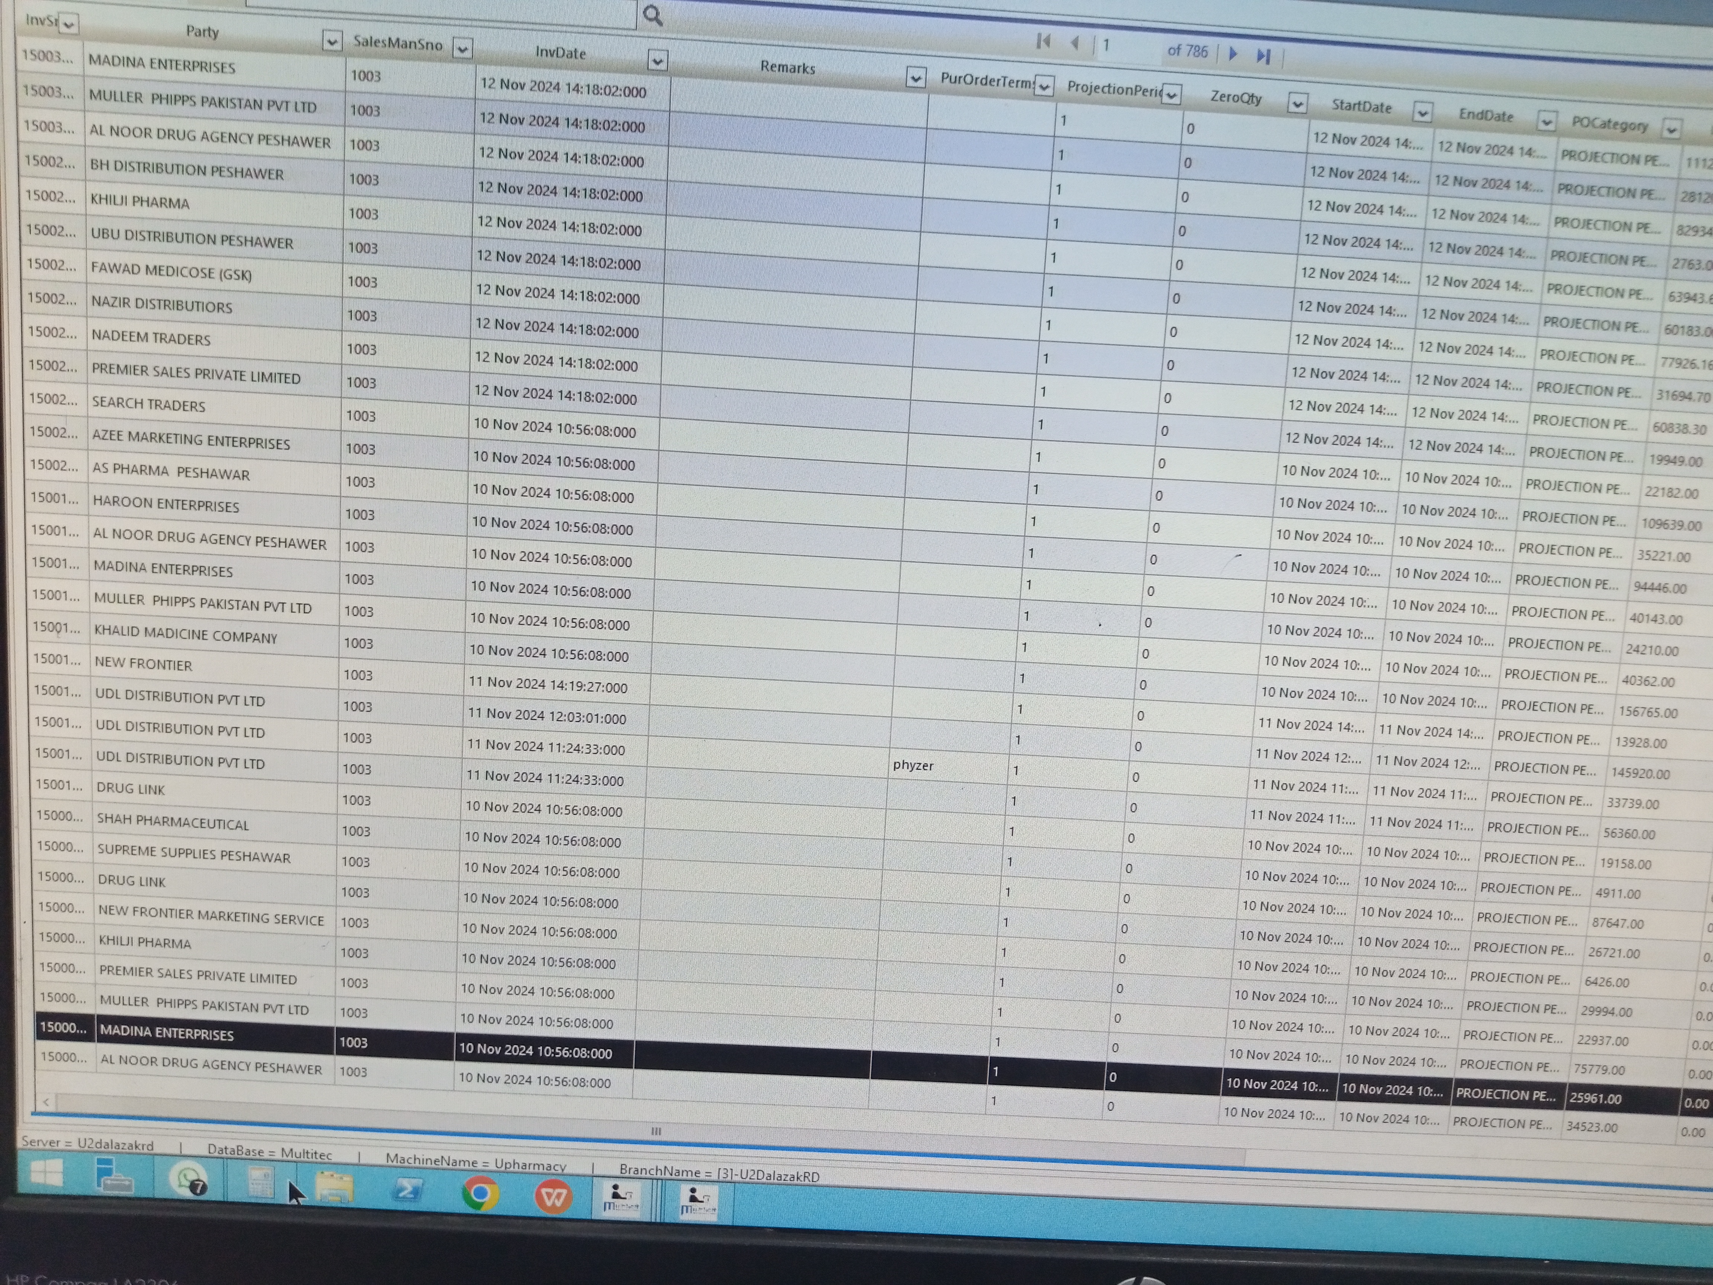Go to the previous records page
1713x1285 pixels.
point(1074,44)
